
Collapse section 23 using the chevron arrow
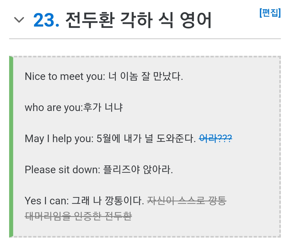(19, 20)
